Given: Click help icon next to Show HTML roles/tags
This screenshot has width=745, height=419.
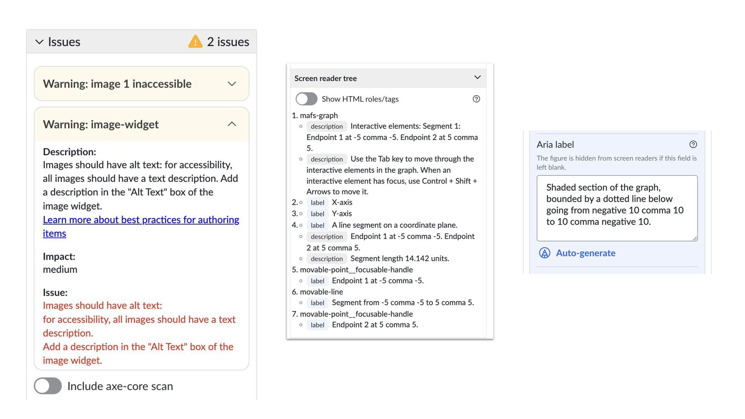Looking at the screenshot, I should pos(476,99).
